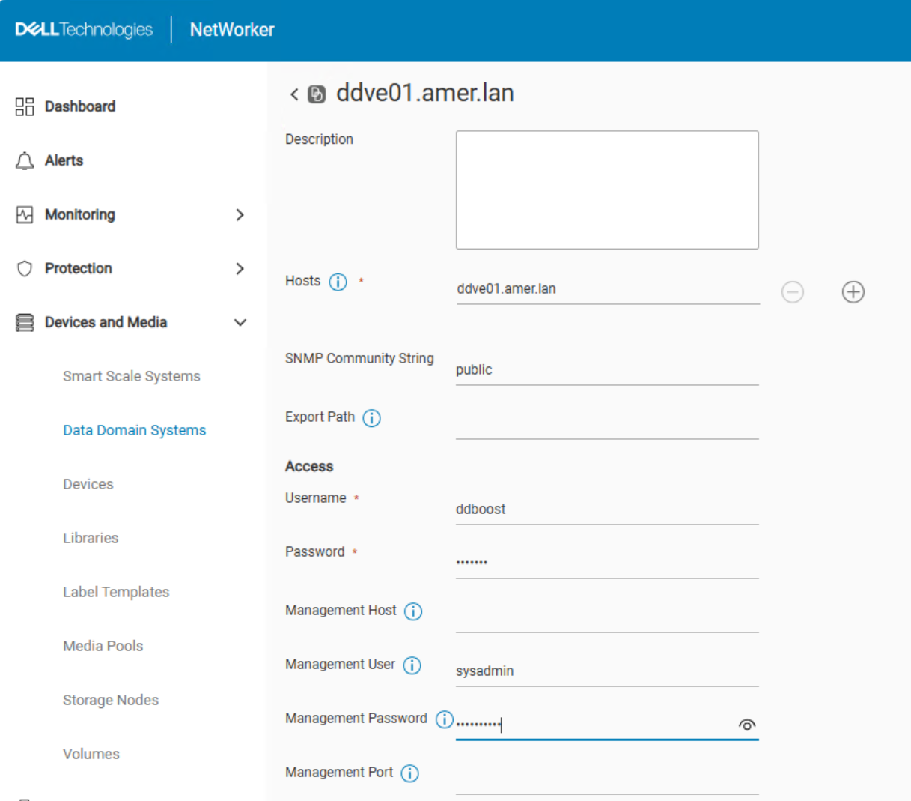Click the Devices and Media stack icon

click(x=24, y=322)
